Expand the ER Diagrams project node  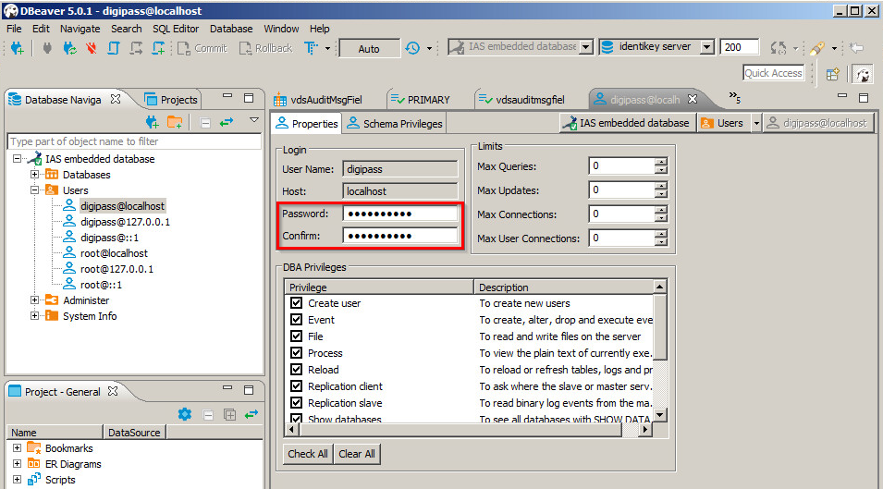click(x=17, y=464)
